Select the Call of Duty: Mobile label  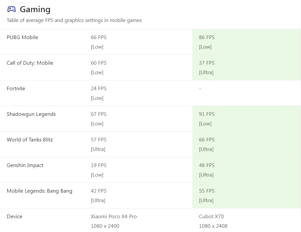[30, 63]
